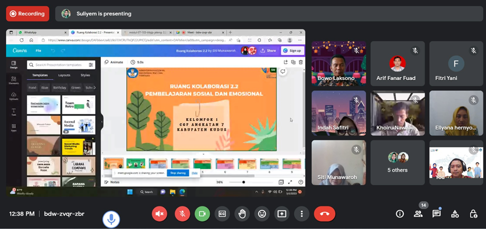Switch to the Templates tab
Image resolution: width=486 pixels, height=229 pixels.
40,75
